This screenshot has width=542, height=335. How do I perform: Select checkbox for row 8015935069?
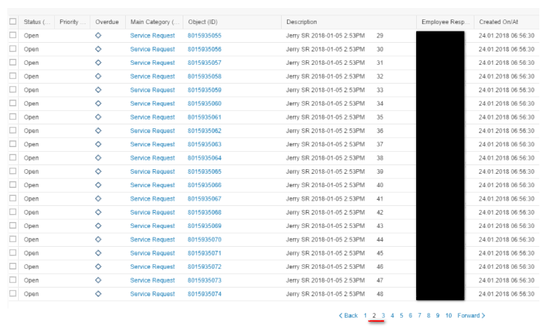[x=13, y=225]
